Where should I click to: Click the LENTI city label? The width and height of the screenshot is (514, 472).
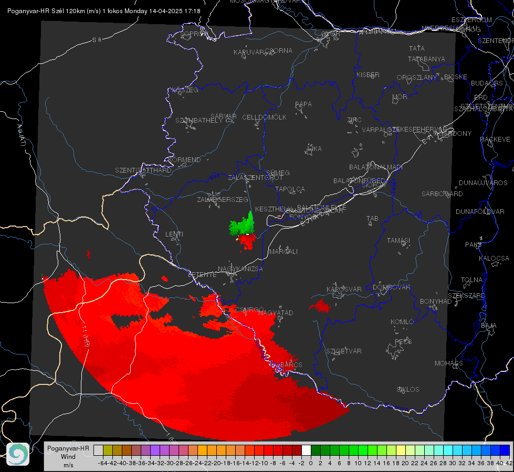coord(174,234)
